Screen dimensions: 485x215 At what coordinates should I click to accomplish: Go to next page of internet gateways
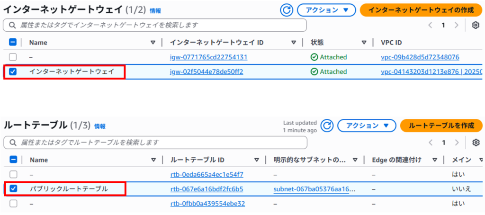pyautogui.click(x=456, y=26)
